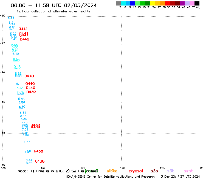Click the '70 (ft)' scale label
The image size is (203, 179).
click(196, 7)
